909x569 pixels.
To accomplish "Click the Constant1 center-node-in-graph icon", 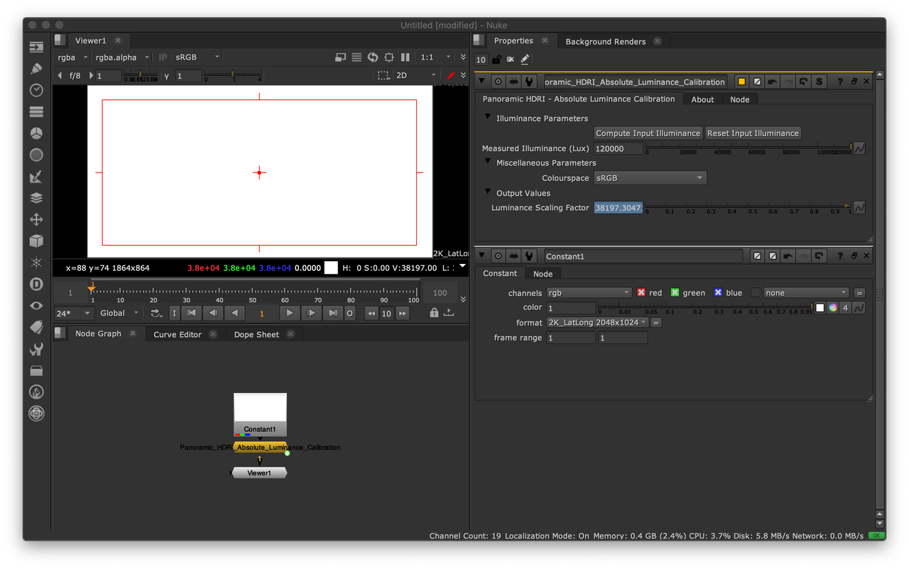I will click(x=498, y=256).
